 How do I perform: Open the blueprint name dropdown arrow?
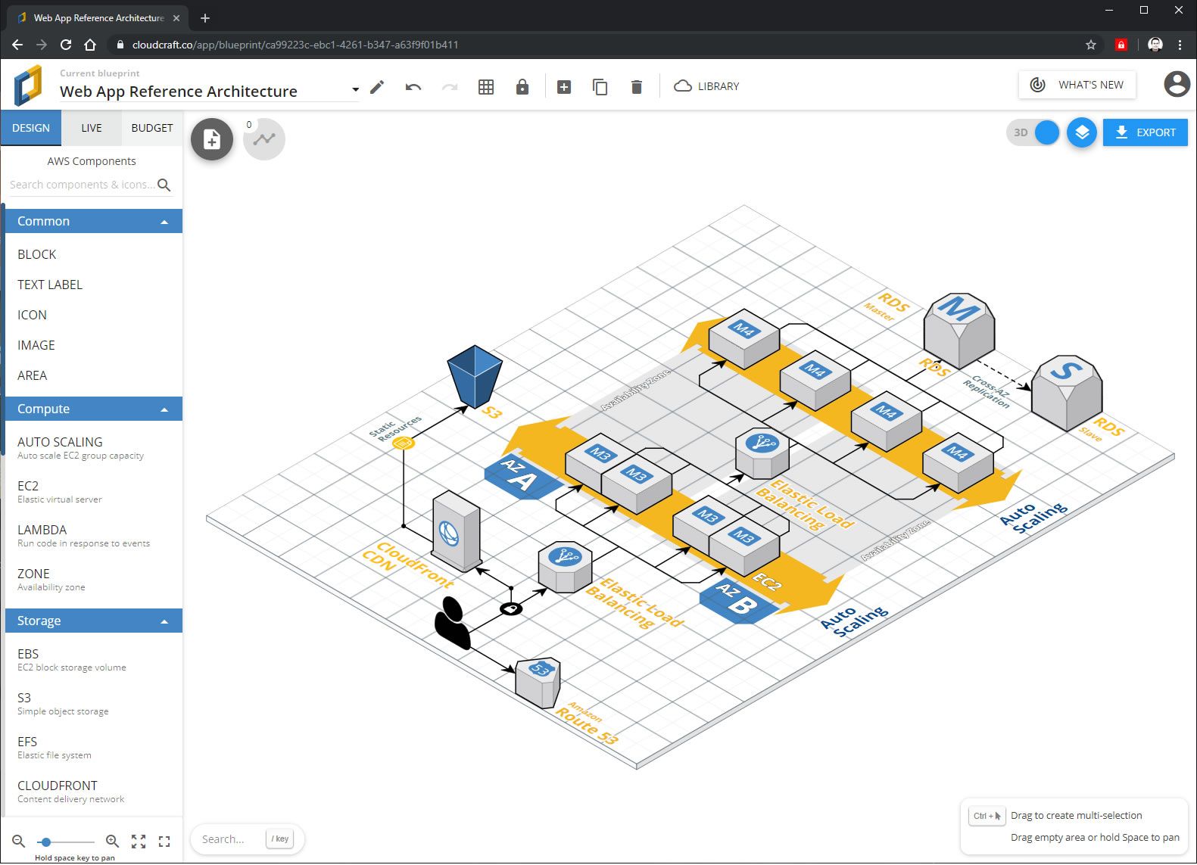[x=355, y=90]
